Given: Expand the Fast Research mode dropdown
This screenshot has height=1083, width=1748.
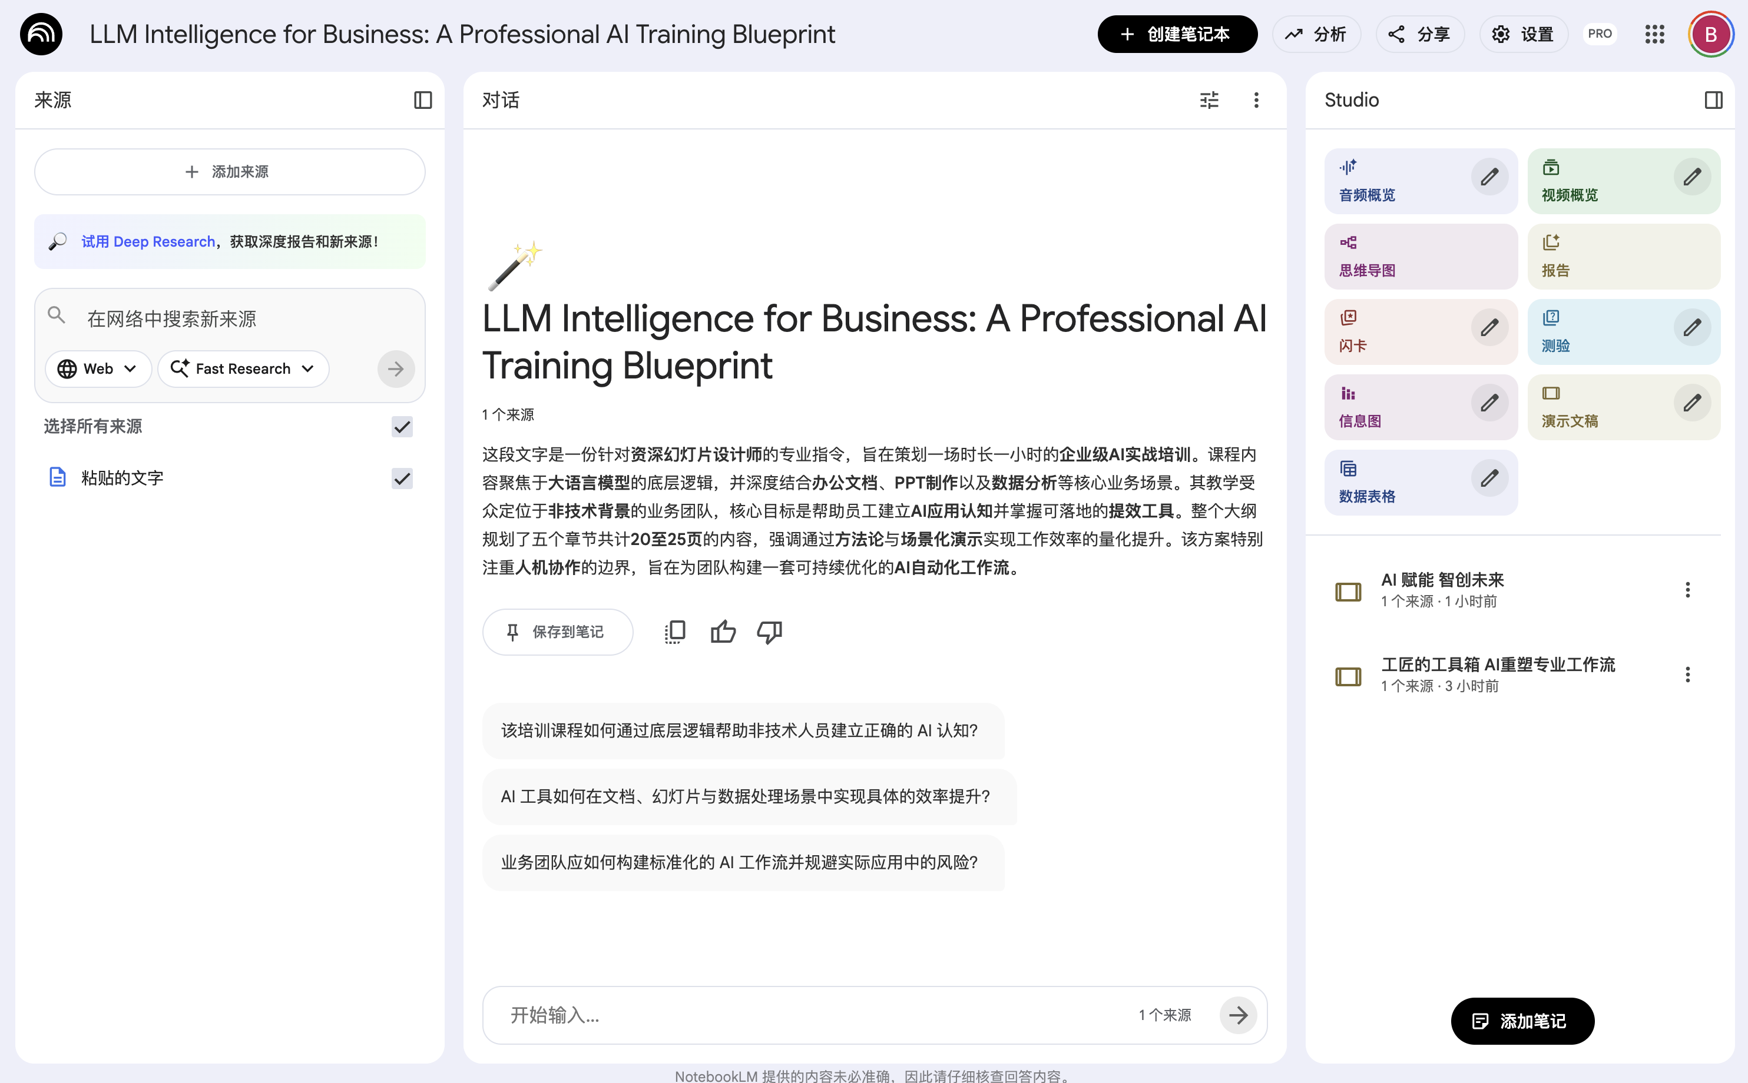Looking at the screenshot, I should pos(244,369).
